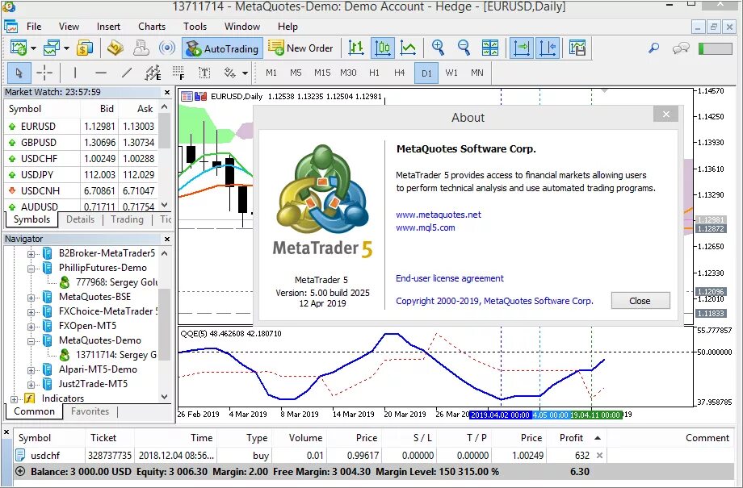Select the Fibonacci retracement tool
The width and height of the screenshot is (743, 488).
(x=178, y=73)
